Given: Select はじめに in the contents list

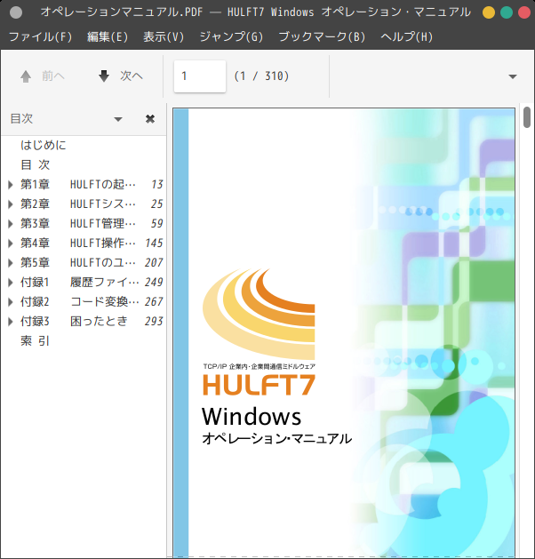Looking at the screenshot, I should coord(44,145).
